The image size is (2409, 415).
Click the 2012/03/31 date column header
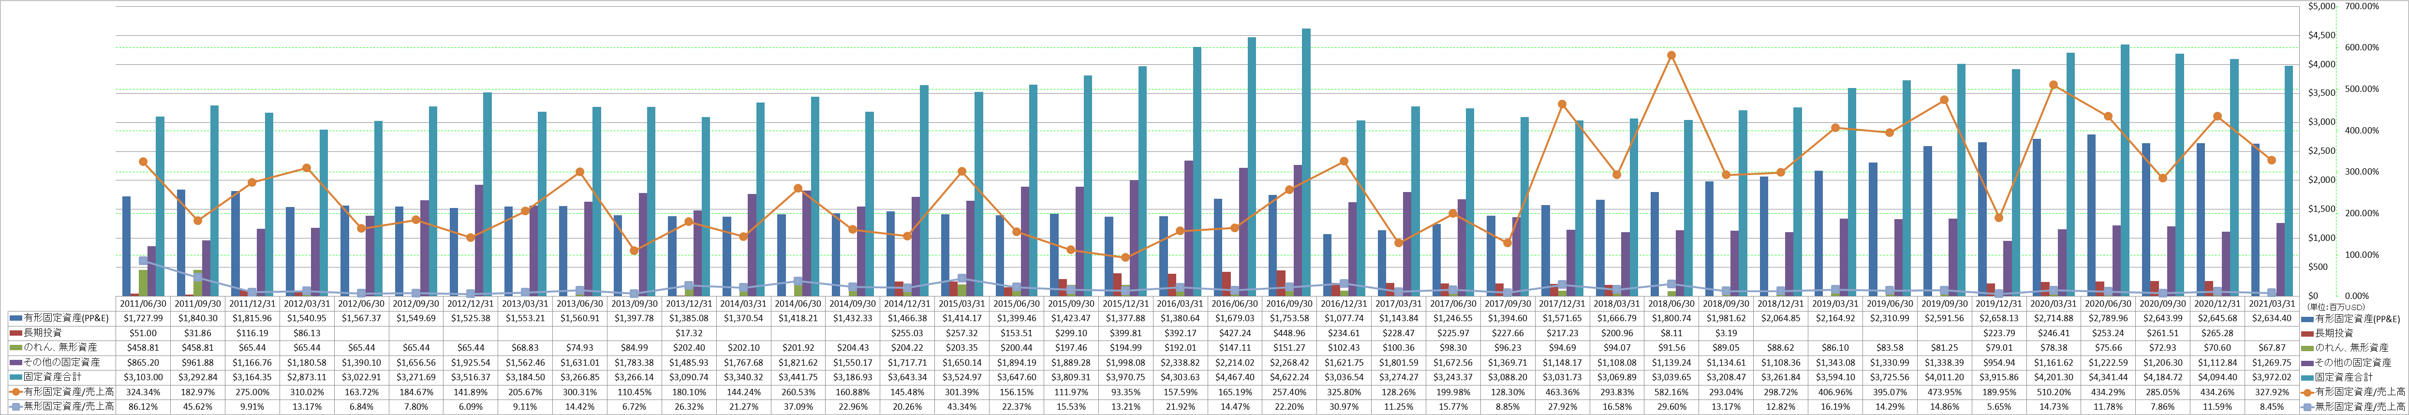[308, 304]
